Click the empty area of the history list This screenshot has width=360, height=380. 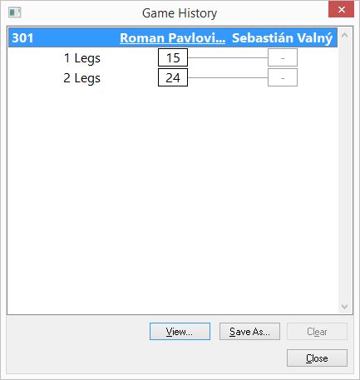(x=173, y=200)
